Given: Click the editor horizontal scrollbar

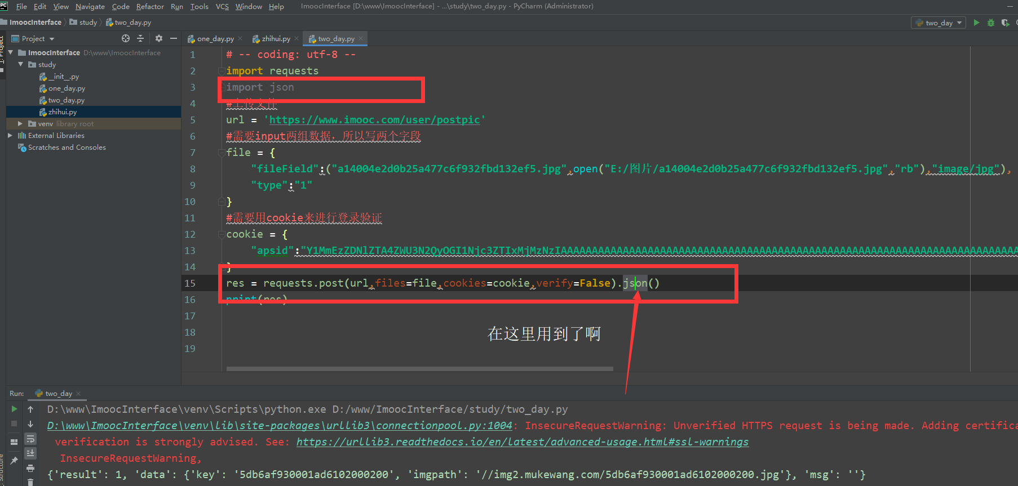Looking at the screenshot, I should coord(419,369).
